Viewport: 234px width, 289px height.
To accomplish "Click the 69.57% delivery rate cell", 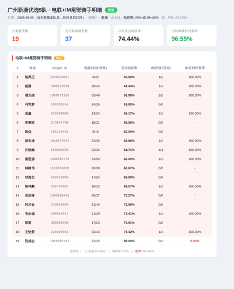I will pyautogui.click(x=129, y=186).
